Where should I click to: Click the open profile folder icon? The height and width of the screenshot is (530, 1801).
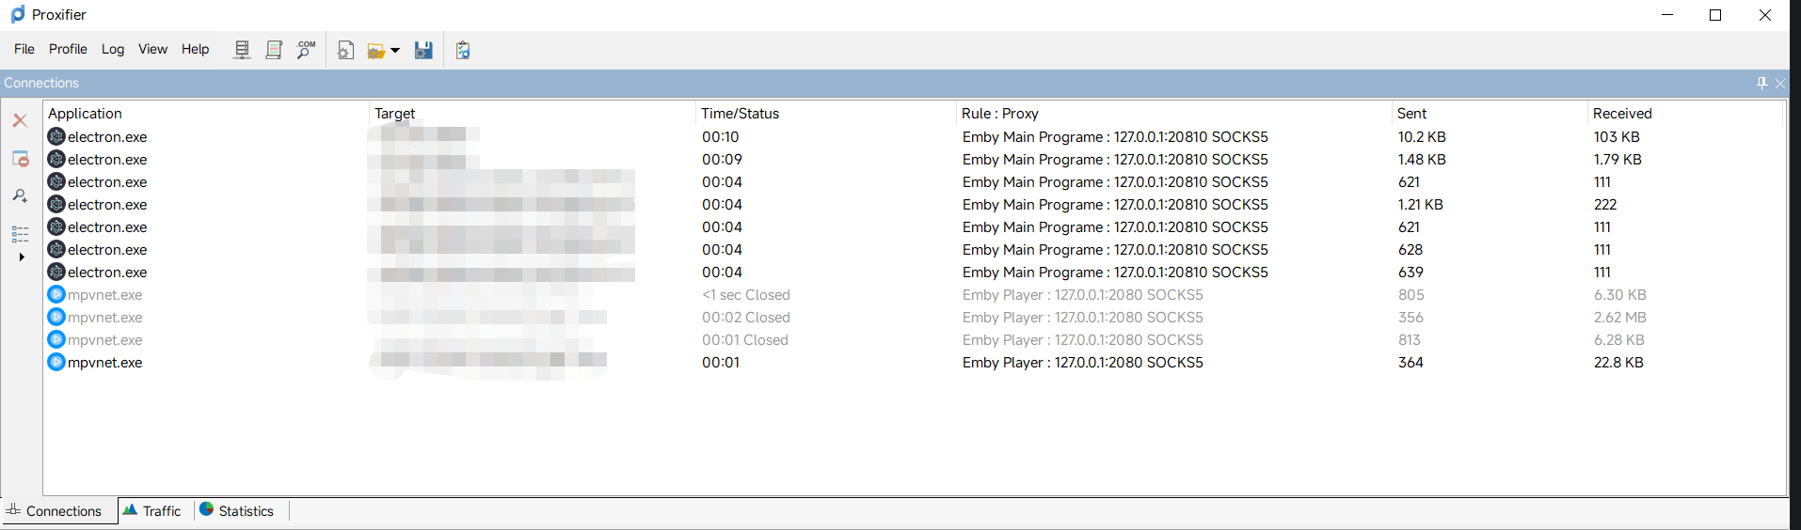tap(376, 51)
